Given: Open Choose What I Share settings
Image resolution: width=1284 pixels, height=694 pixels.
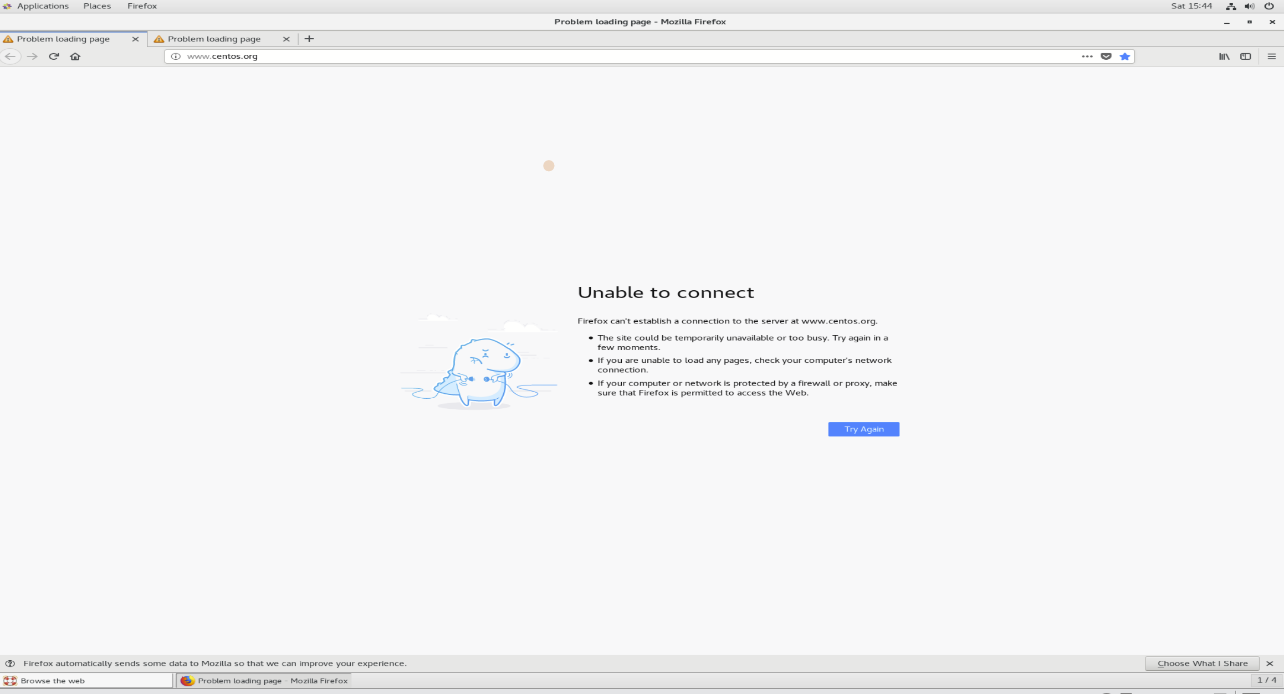Looking at the screenshot, I should (x=1201, y=663).
